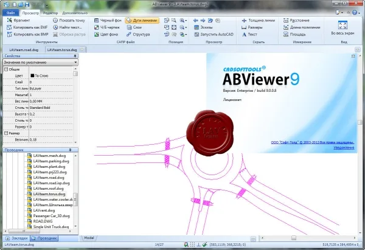Click the Запустить AutoCAD icon
This screenshot has width=365, height=250.
click(196, 35)
